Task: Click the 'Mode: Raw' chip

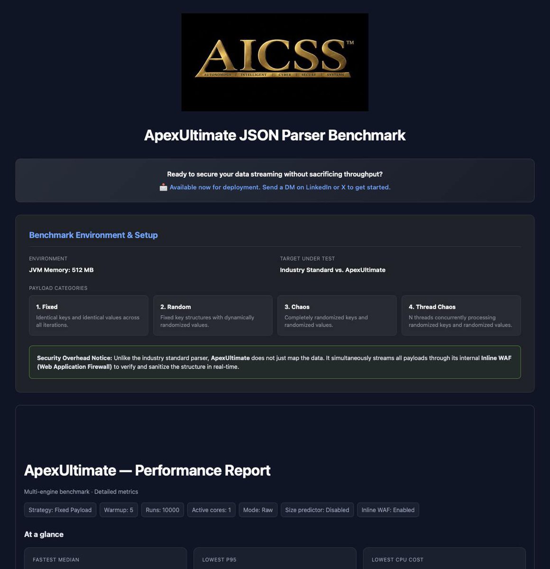Action: (258, 510)
